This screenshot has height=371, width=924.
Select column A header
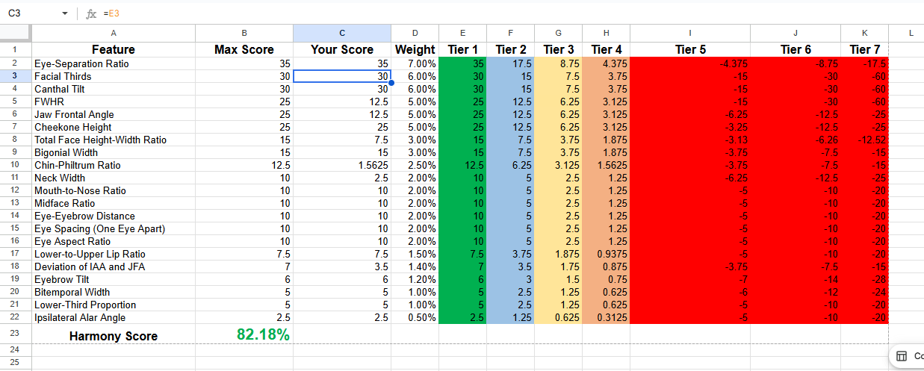coord(114,33)
